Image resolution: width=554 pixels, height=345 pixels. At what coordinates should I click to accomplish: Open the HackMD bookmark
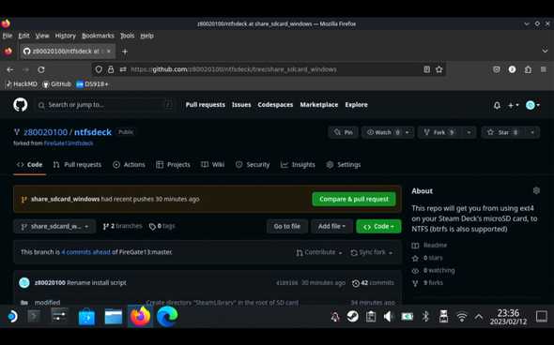click(22, 84)
